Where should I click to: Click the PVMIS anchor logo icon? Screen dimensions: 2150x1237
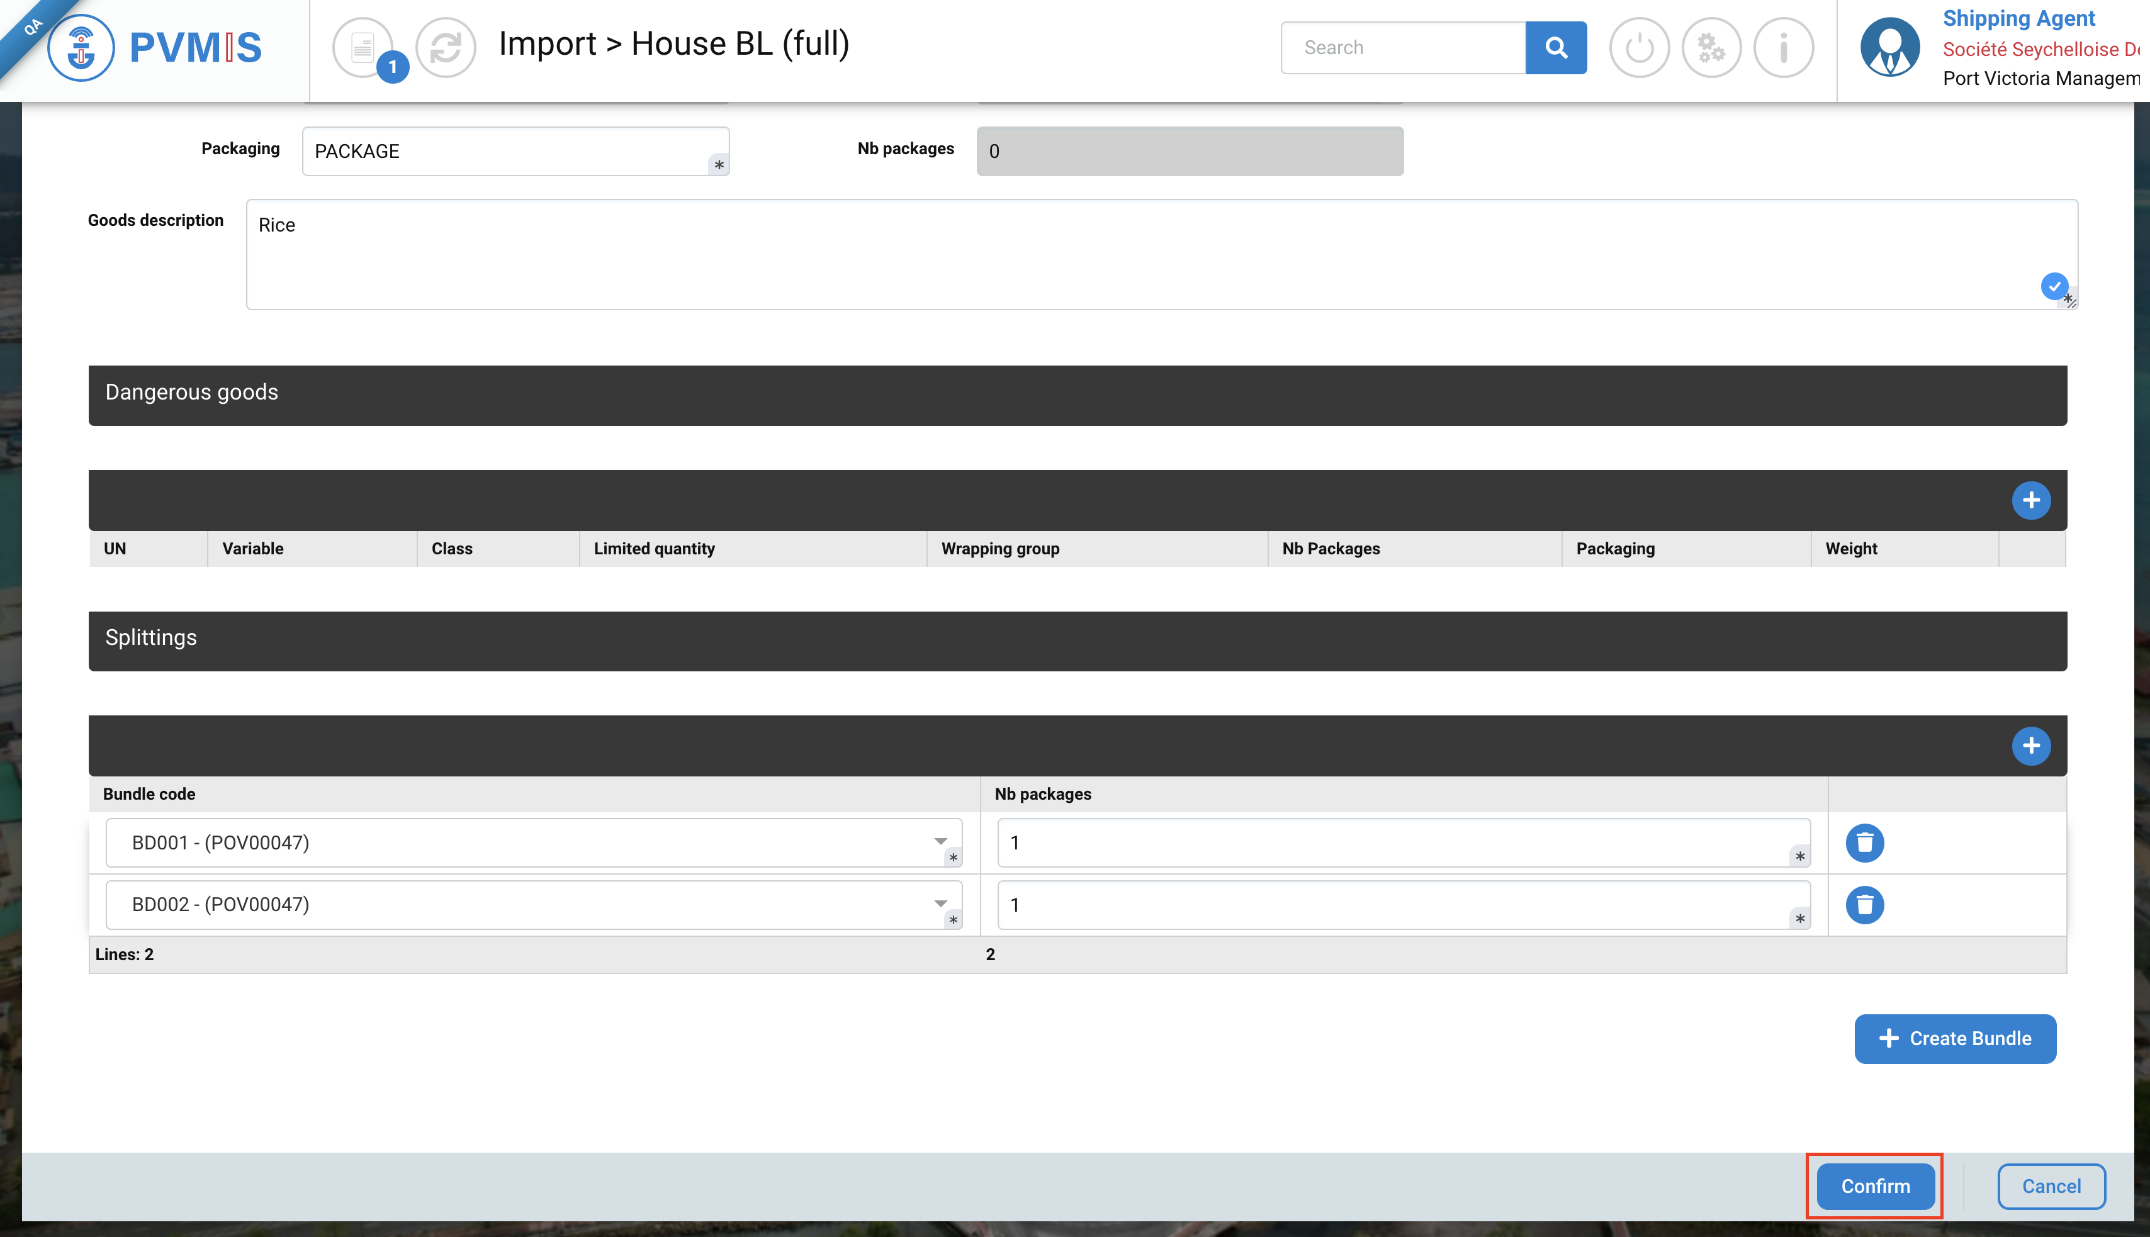coord(81,48)
